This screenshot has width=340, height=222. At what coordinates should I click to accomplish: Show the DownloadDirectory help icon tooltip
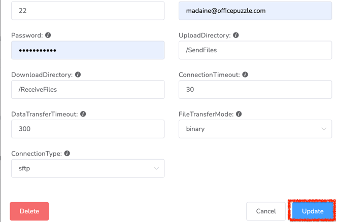coord(78,75)
